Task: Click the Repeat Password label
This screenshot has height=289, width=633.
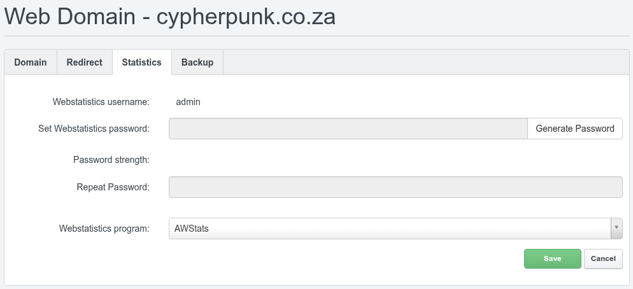Action: [x=113, y=187]
